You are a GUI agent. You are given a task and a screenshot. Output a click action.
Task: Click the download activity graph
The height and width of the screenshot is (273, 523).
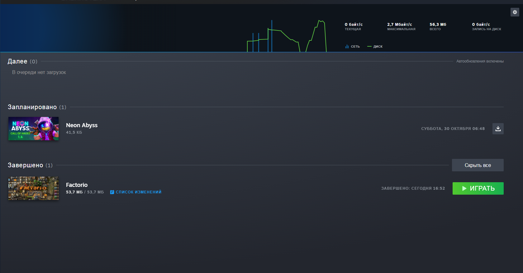click(x=287, y=36)
